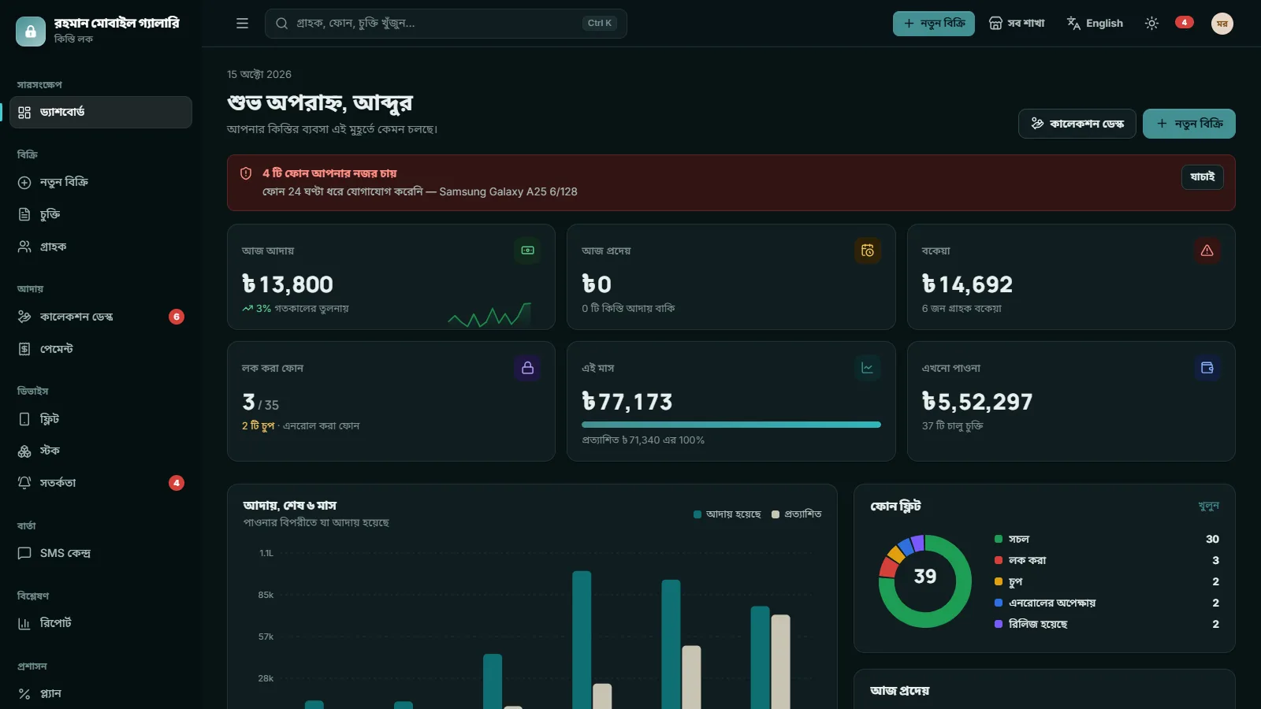Switch language to English
Image resolution: width=1261 pixels, height=709 pixels.
tap(1095, 24)
